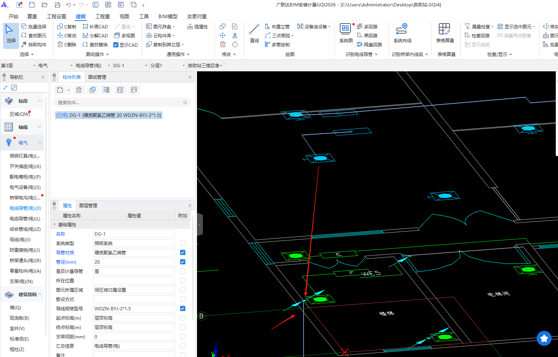This screenshot has height=357, width=558.
Task: Toggle 起点标高(m) additional checkbox
Action: point(183,318)
